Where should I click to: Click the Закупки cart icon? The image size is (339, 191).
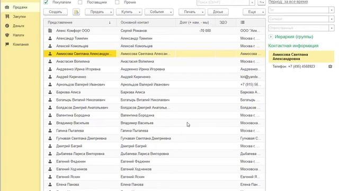(x=7, y=16)
